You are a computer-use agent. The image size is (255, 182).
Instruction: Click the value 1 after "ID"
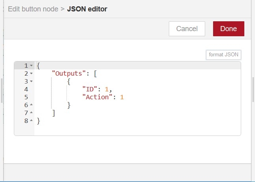click(106, 89)
